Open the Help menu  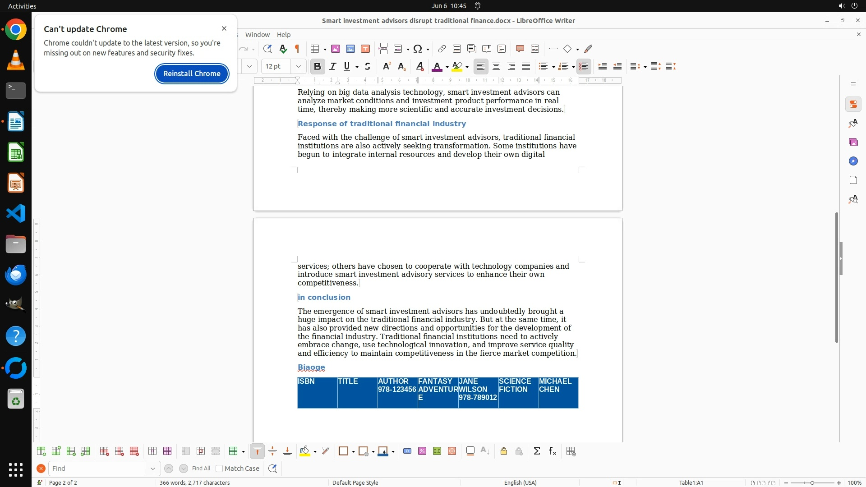[x=283, y=35]
